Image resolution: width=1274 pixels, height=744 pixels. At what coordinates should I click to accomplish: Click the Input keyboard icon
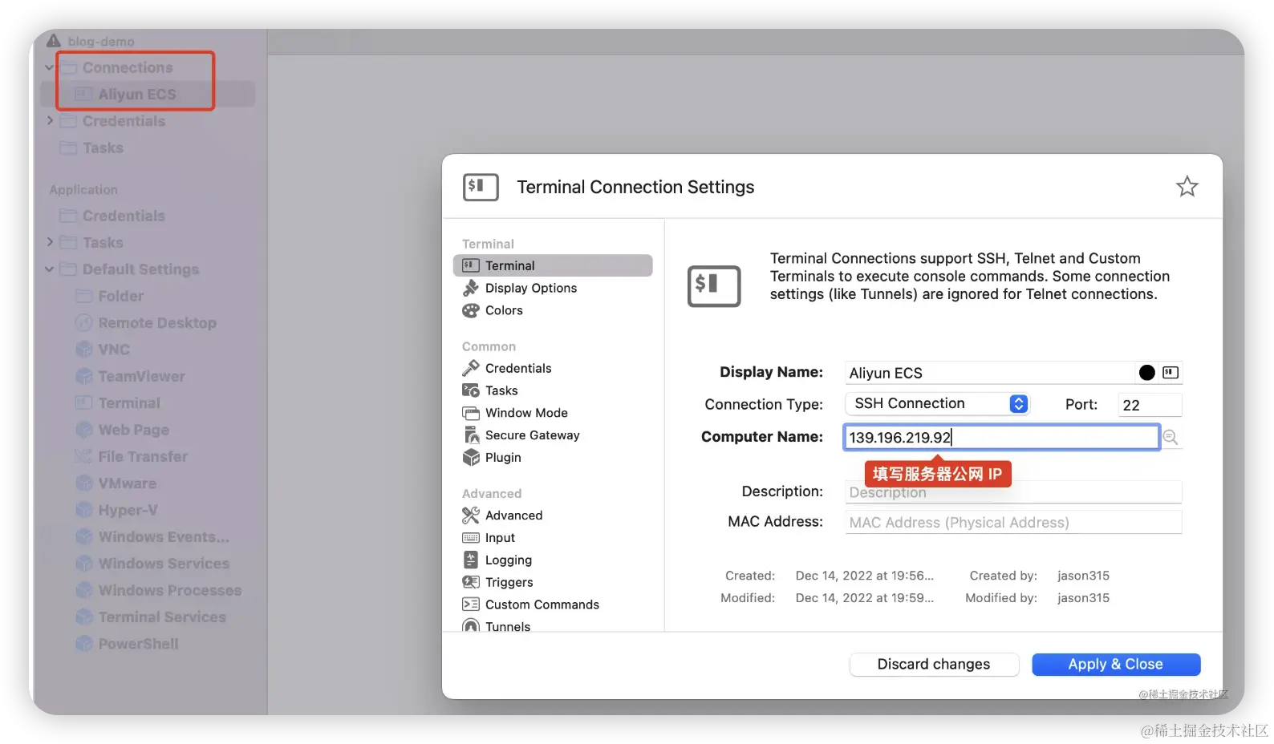471,538
